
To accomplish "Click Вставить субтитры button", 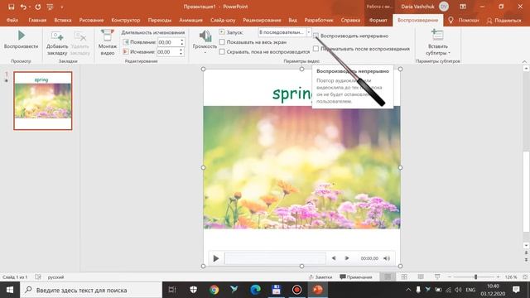I will tap(438, 42).
